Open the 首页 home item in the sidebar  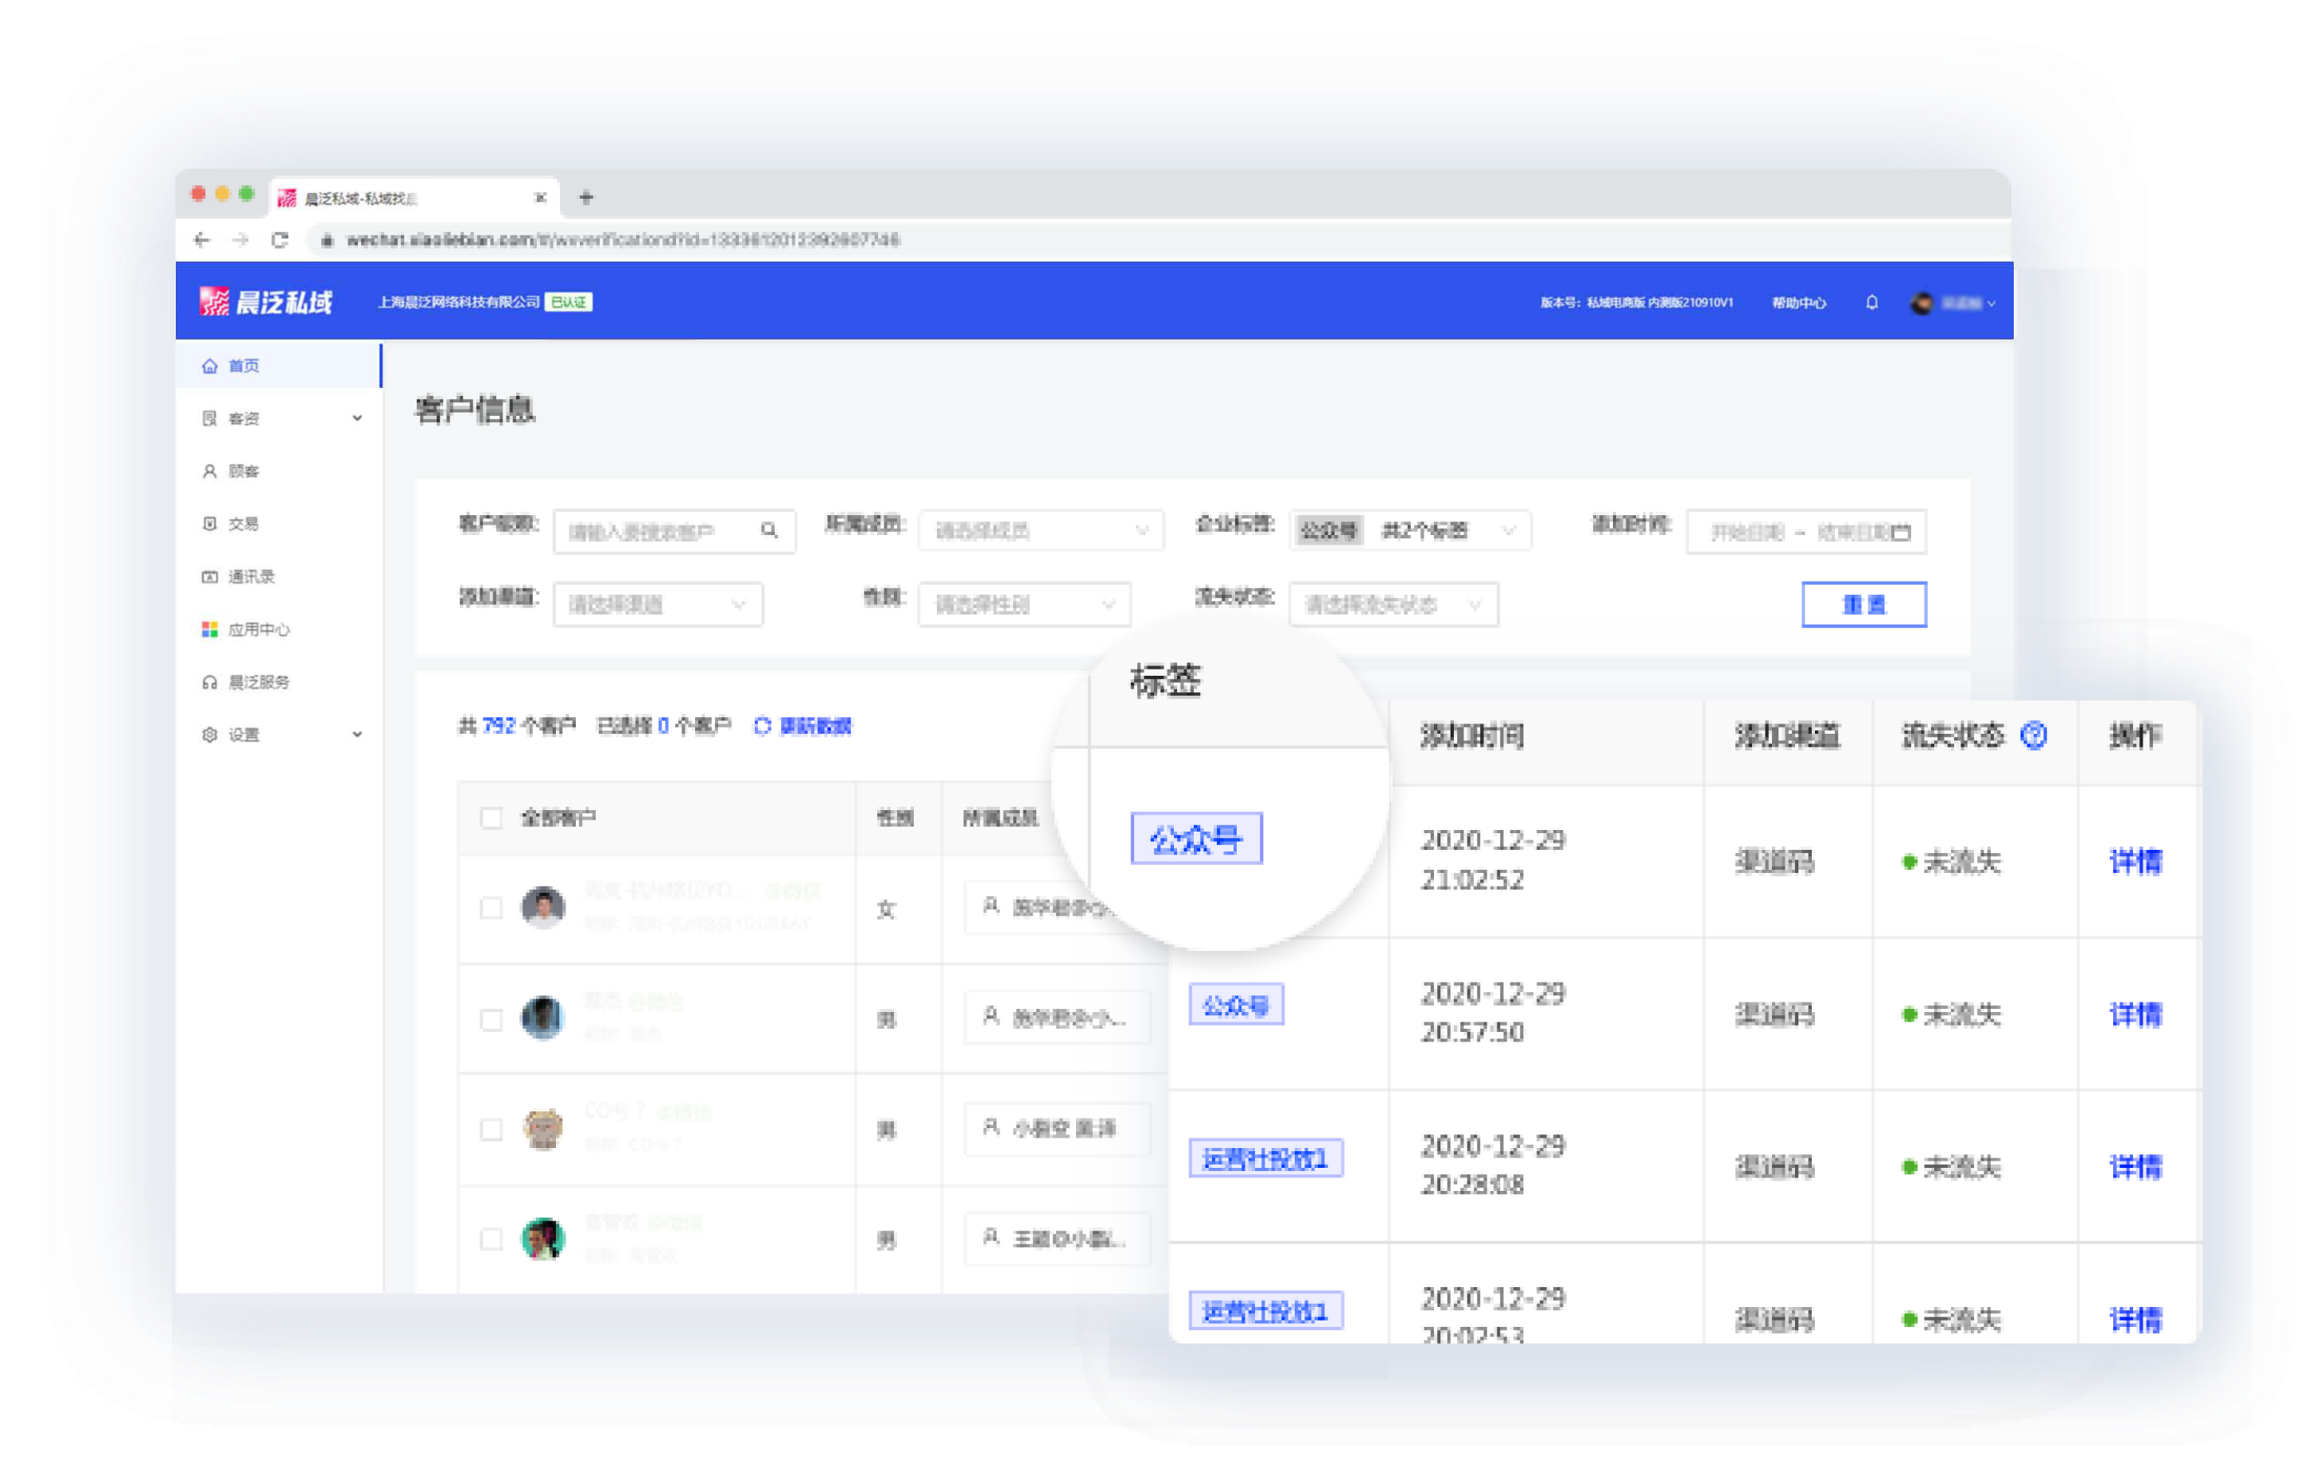278,366
